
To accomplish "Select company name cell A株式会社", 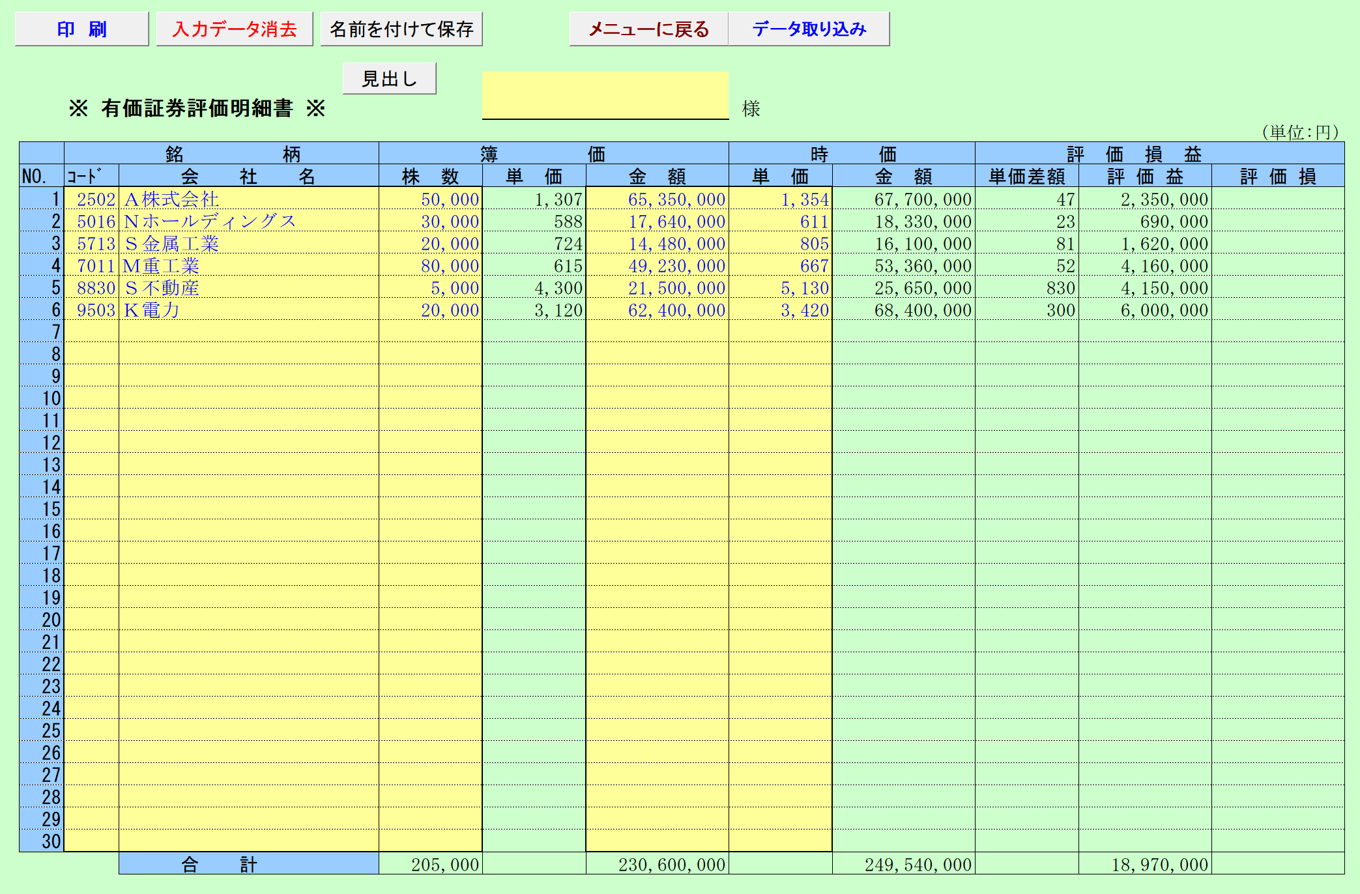I will coord(248,199).
